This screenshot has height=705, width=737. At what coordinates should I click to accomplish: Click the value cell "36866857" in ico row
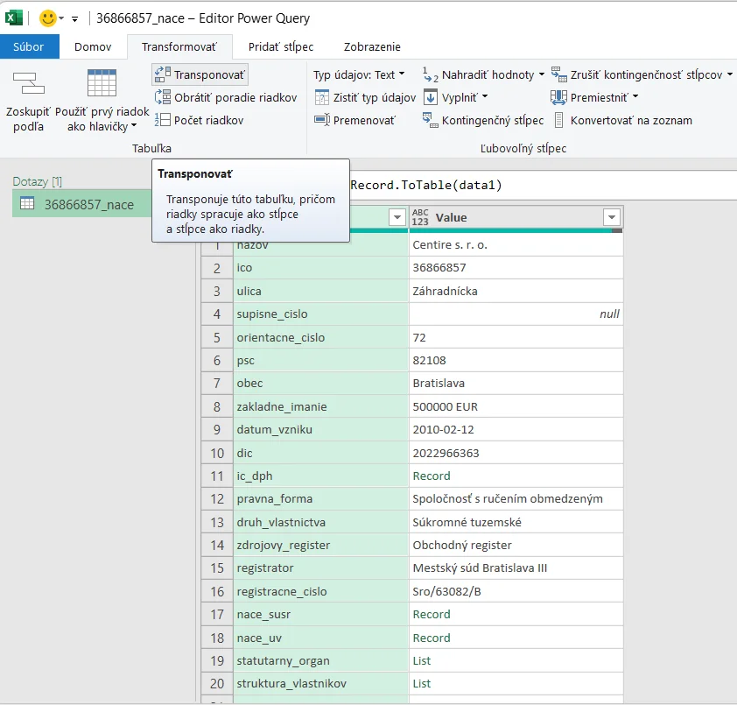pyautogui.click(x=516, y=268)
